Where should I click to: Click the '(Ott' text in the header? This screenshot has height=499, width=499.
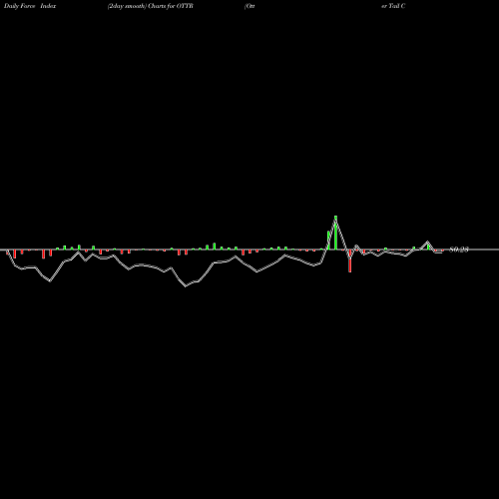[x=249, y=6]
